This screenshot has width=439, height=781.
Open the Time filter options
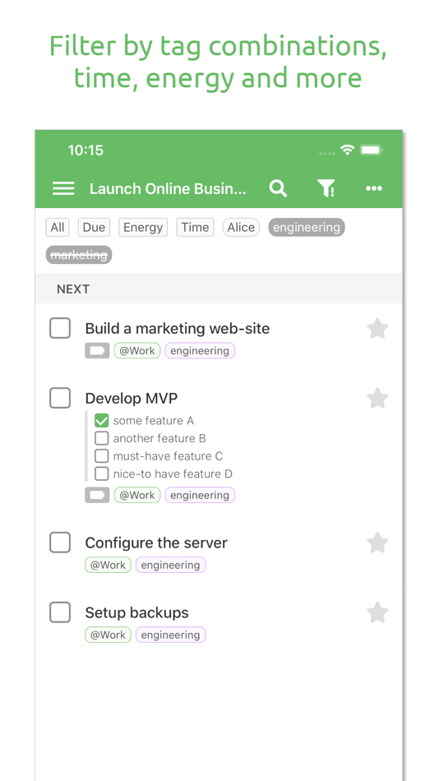[195, 227]
